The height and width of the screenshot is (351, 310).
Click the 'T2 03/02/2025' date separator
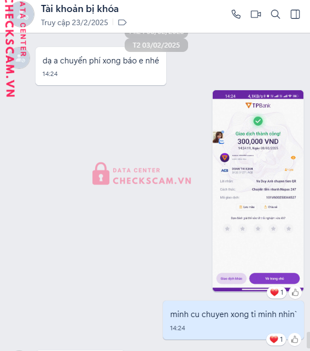click(x=156, y=45)
